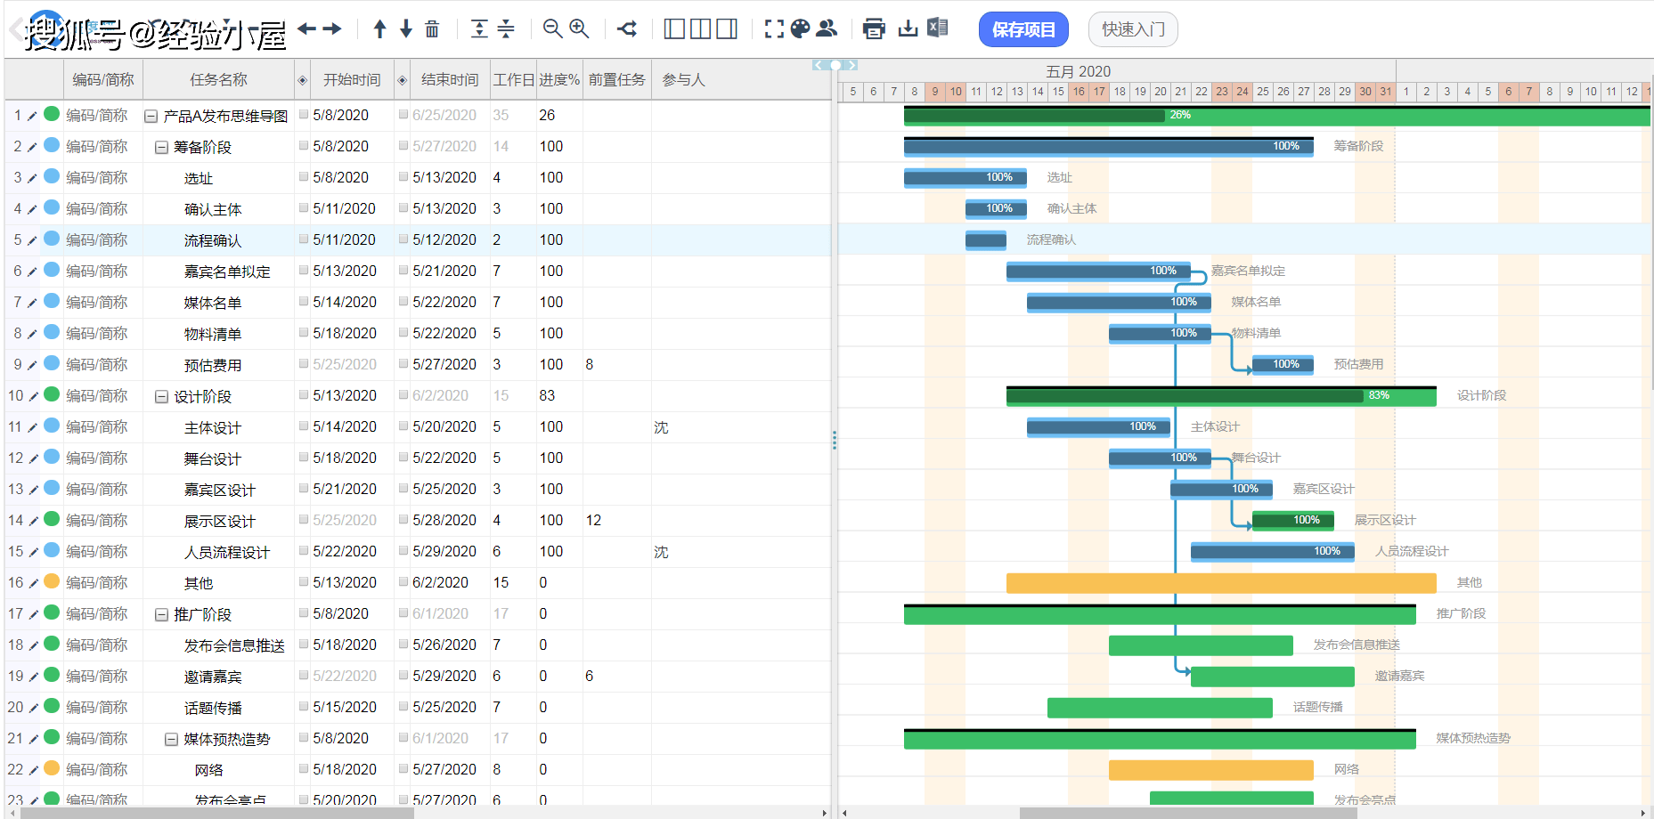Image resolution: width=1654 pixels, height=819 pixels.
Task: Click the zoom in magnifier icon
Action: coord(579,29)
